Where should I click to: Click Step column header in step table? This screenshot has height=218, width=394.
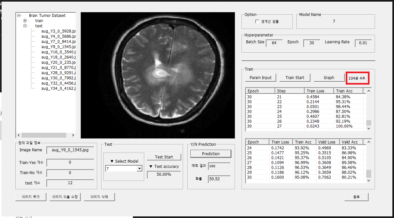point(290,91)
